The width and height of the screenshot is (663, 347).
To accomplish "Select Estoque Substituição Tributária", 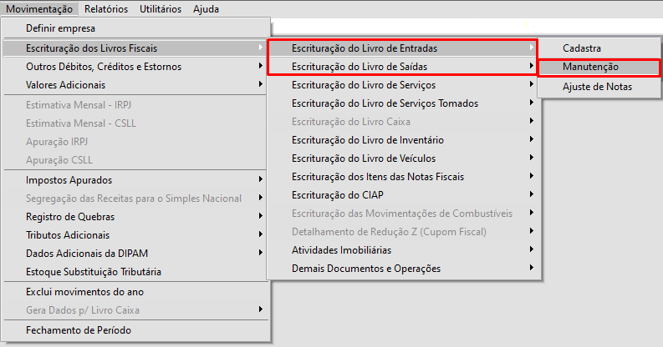I will pos(136,272).
